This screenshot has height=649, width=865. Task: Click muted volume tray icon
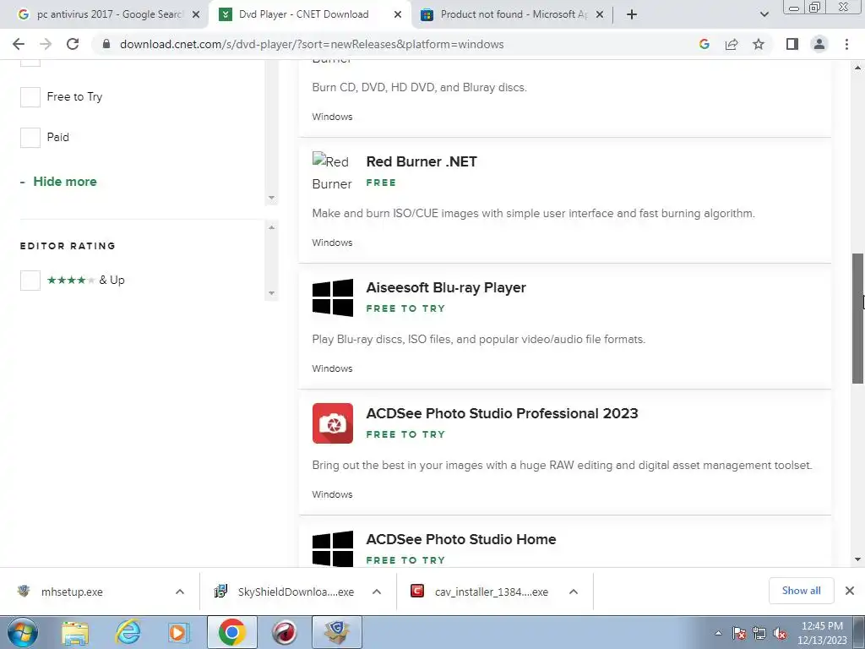coord(780,634)
